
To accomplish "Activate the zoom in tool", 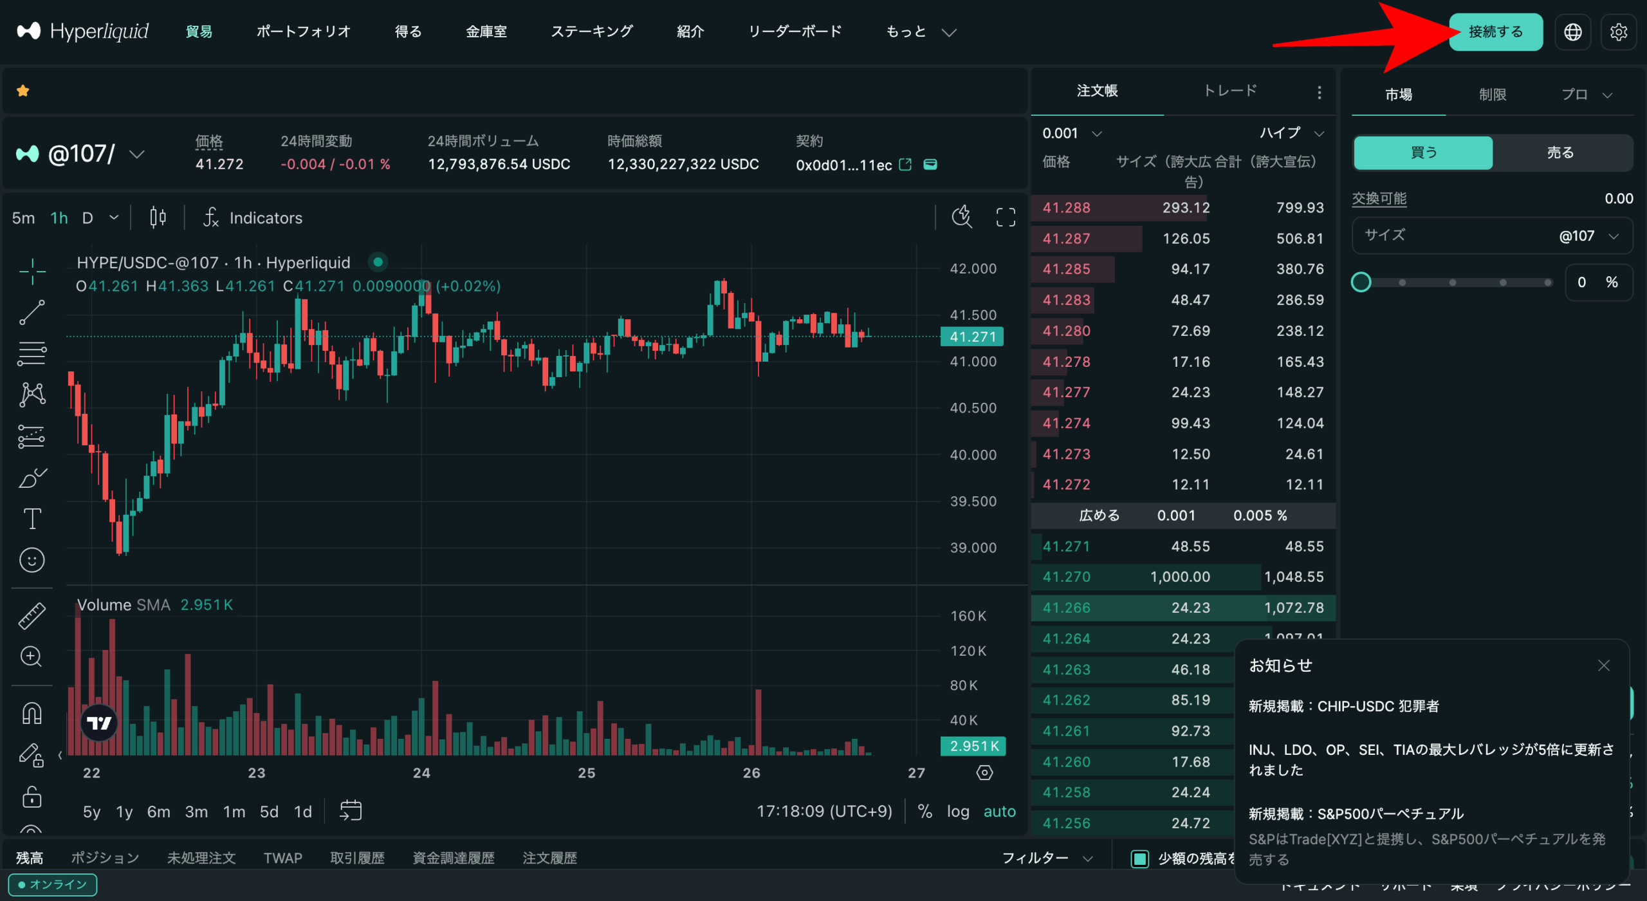I will coord(32,657).
